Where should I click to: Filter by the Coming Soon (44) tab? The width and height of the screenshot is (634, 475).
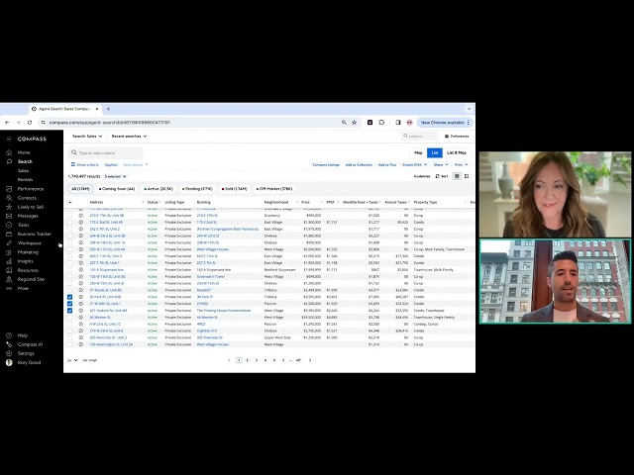(117, 189)
